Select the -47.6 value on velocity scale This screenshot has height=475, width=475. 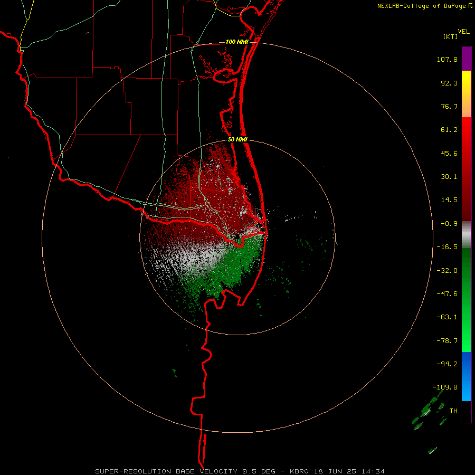coord(447,294)
